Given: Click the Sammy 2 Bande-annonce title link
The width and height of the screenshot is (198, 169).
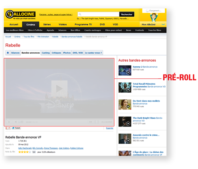Looking at the screenshot, I should 145,67.
